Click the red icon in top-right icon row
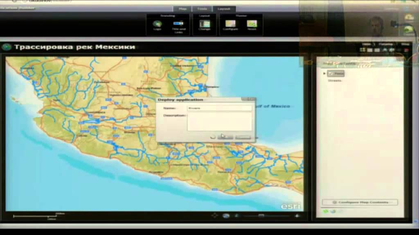Screen dimensions: 419x235 (x=406, y=50)
